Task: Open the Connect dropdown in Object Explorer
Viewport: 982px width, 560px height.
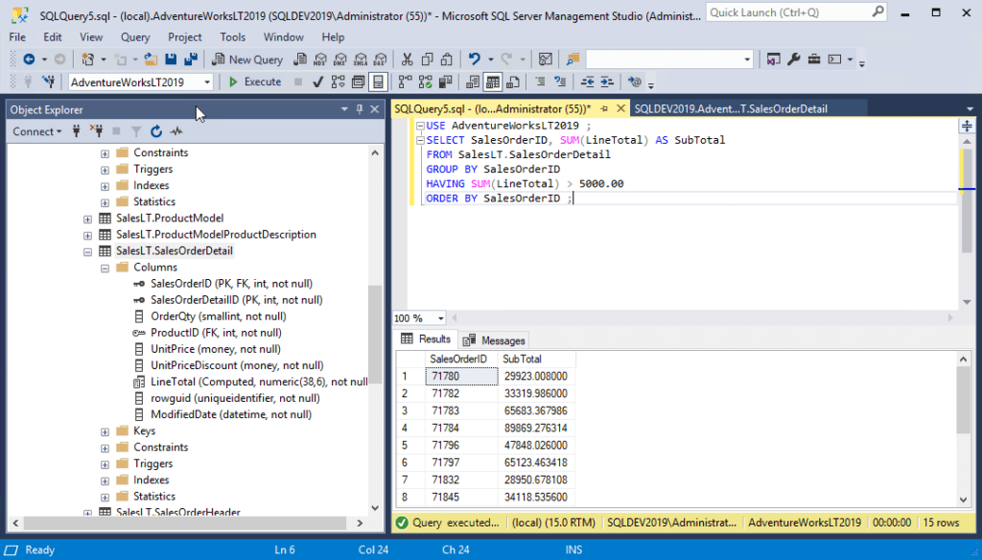Action: point(37,131)
